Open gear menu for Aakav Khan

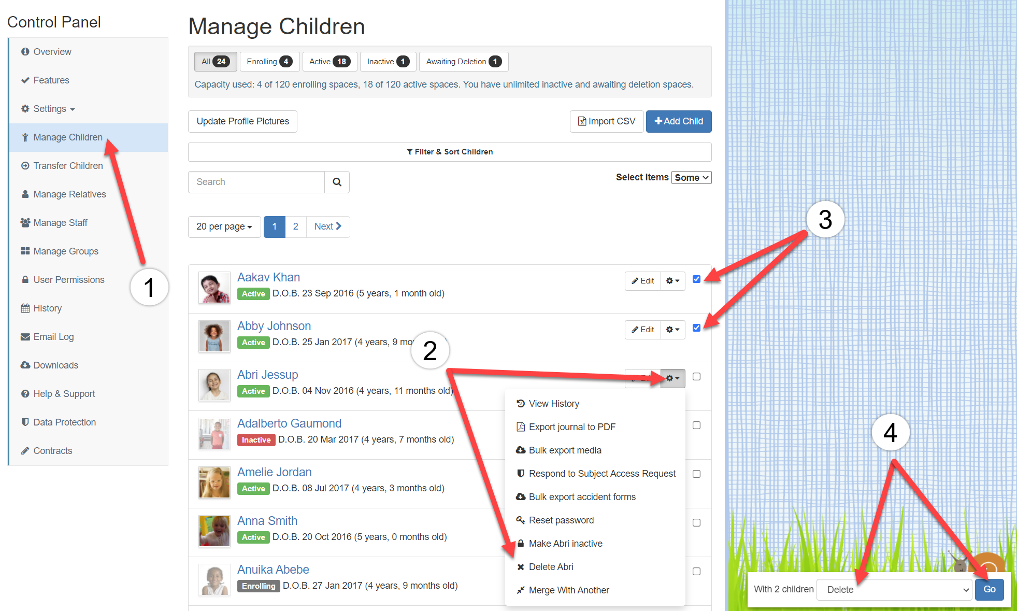[672, 281]
